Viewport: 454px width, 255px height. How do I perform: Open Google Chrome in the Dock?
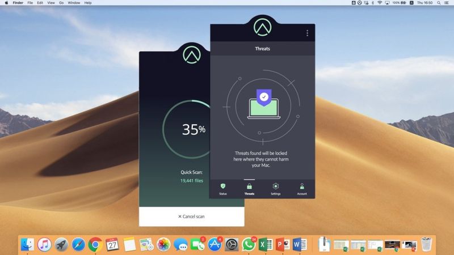pyautogui.click(x=95, y=245)
